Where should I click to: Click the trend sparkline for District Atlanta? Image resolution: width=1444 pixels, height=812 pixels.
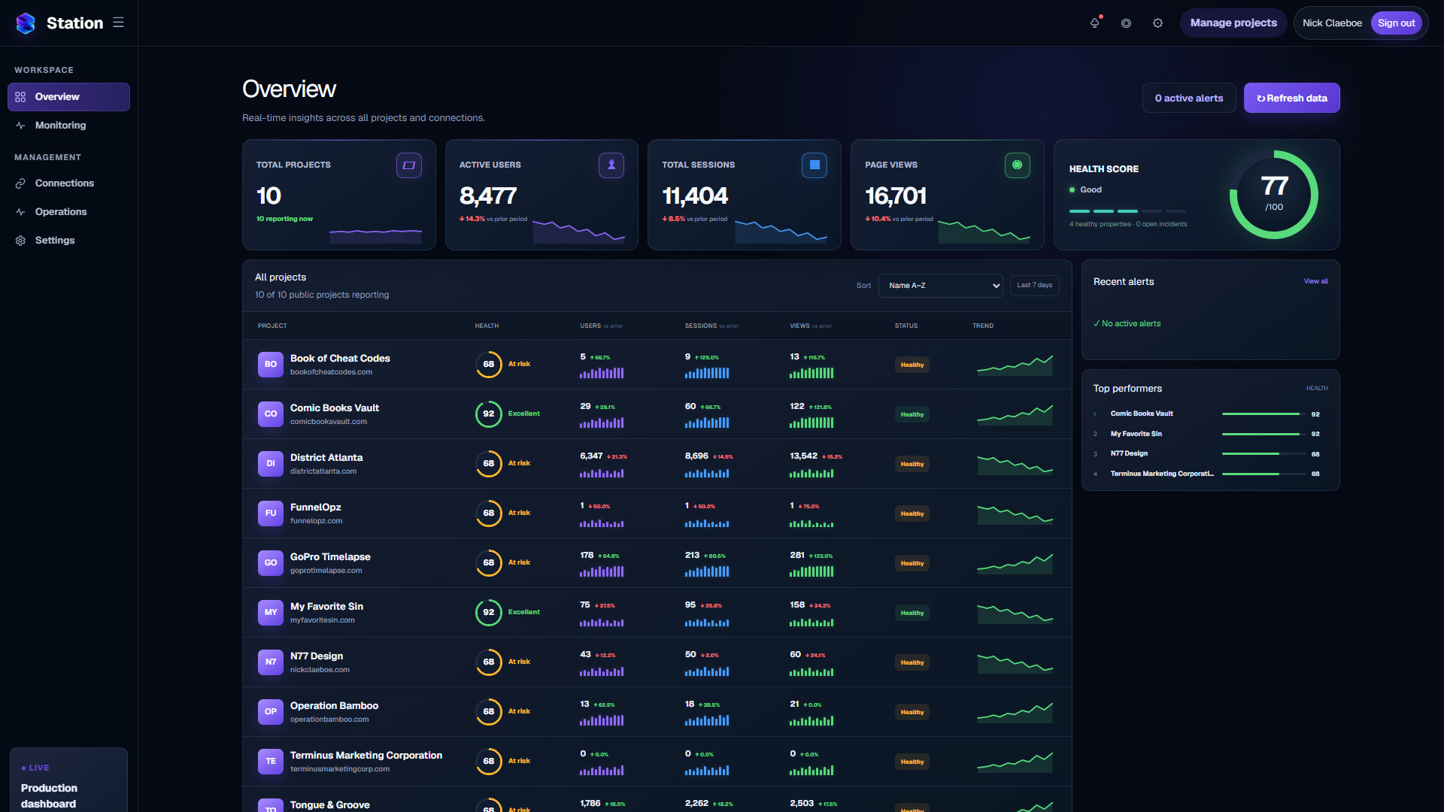click(1015, 464)
